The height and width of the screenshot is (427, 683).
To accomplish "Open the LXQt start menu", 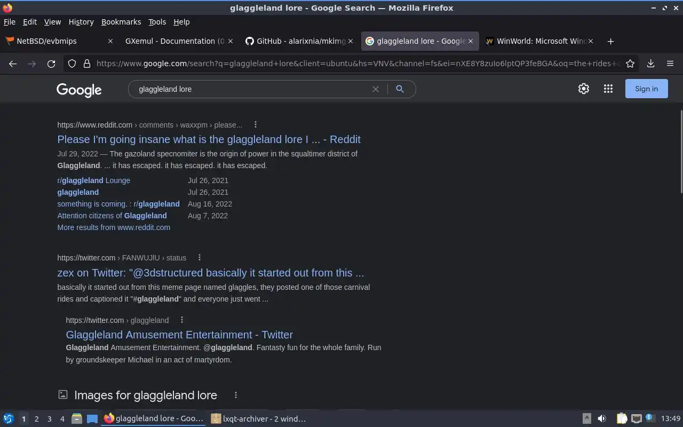I will click(9, 418).
